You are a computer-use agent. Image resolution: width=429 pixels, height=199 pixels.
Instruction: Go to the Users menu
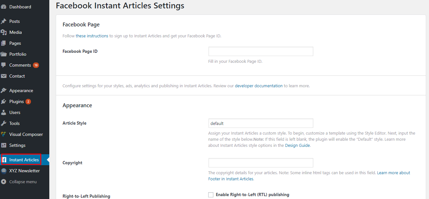pyautogui.click(x=15, y=112)
